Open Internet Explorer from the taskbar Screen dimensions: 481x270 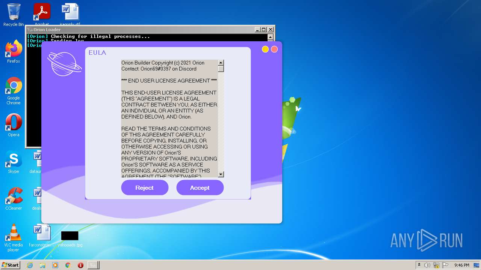(x=30, y=265)
